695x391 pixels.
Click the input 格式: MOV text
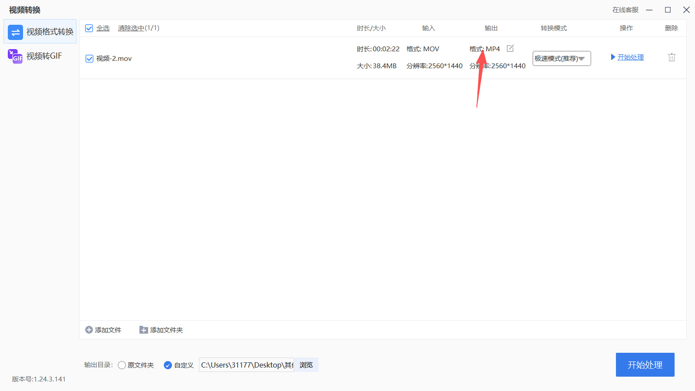(423, 49)
